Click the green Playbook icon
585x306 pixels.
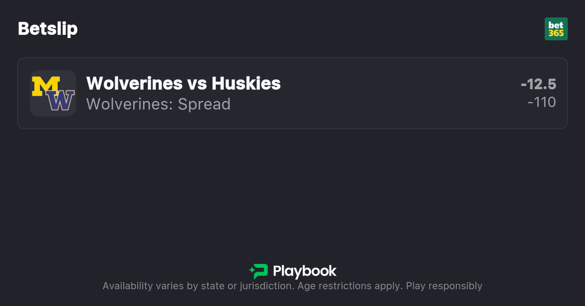(259, 271)
